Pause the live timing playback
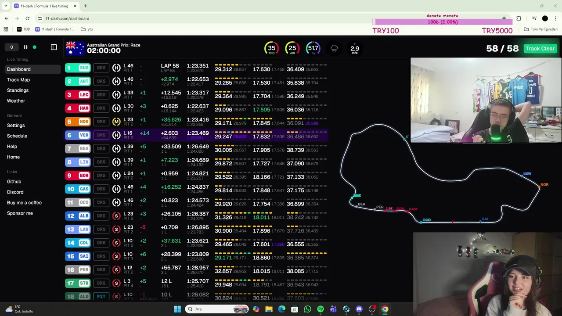Viewport: 562px width, 316px height. 25,47
